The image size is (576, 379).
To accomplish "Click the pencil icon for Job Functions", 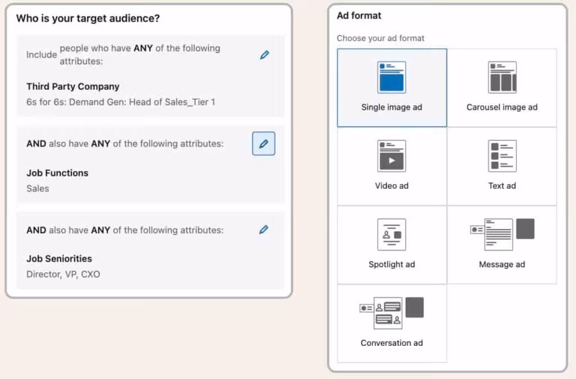I will (263, 144).
